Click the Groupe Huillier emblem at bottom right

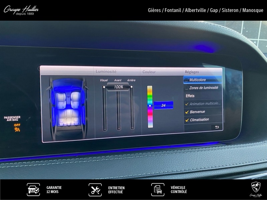255,189
